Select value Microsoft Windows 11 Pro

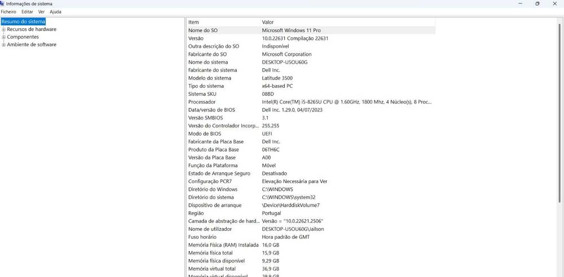pyautogui.click(x=291, y=30)
